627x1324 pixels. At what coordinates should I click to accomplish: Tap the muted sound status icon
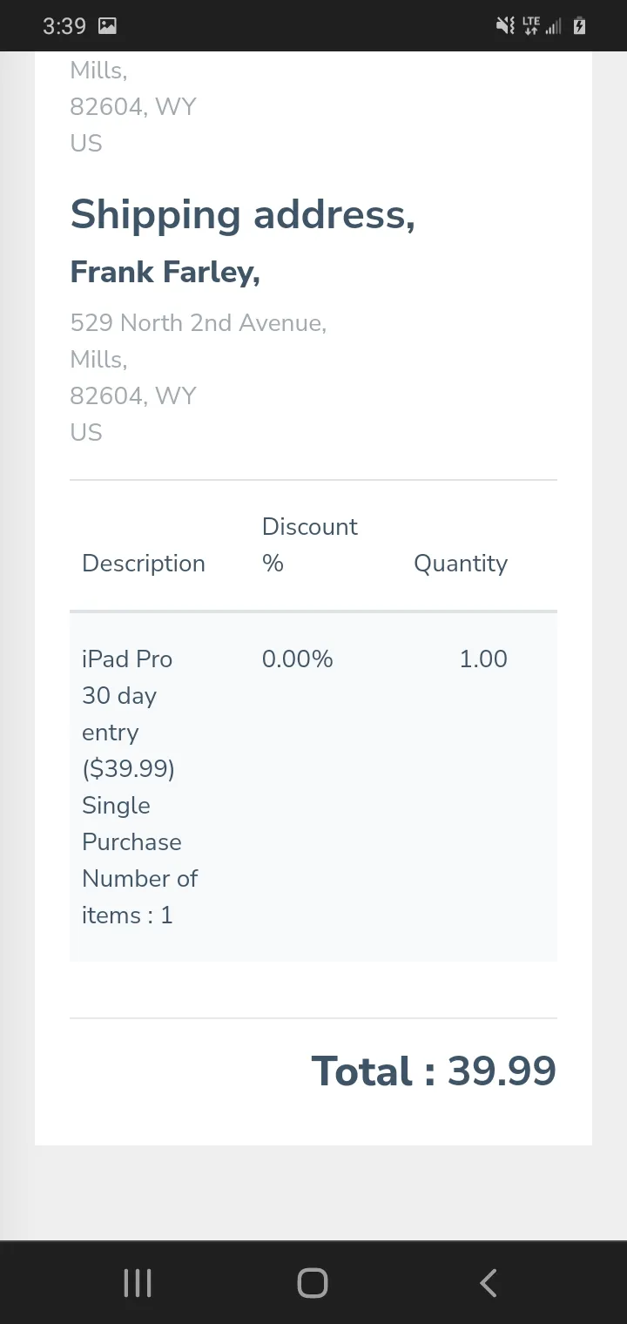[x=505, y=26]
